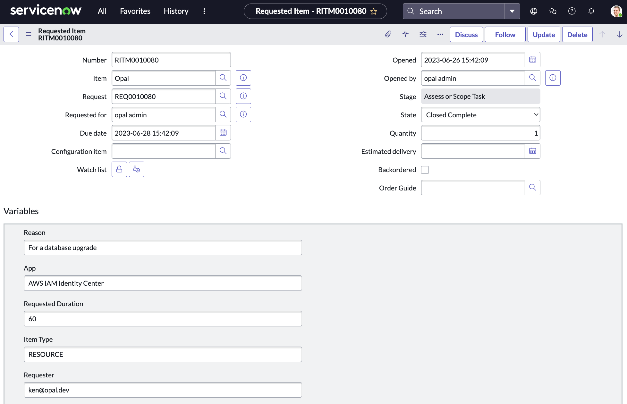Open the notifications bell
Viewport: 627px width, 404px height.
coord(591,11)
